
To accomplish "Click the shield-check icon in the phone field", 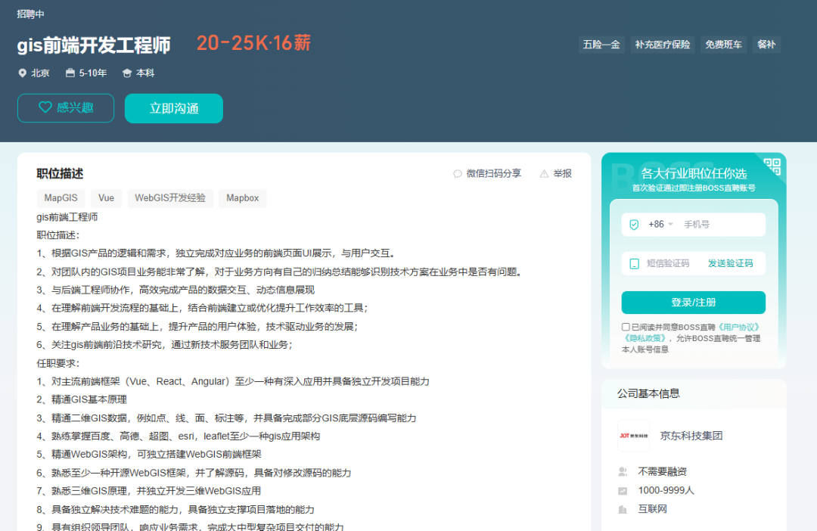I will (633, 225).
